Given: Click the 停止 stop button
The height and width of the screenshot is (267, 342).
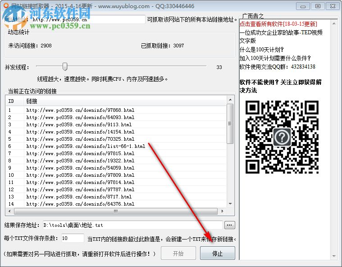Looking at the screenshot, I should (218, 253).
